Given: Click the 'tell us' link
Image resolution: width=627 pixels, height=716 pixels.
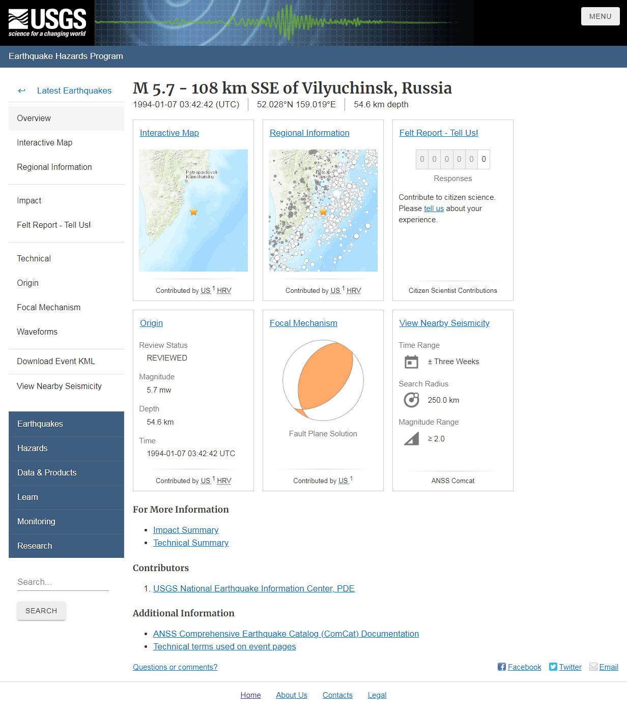Looking at the screenshot, I should (x=434, y=208).
